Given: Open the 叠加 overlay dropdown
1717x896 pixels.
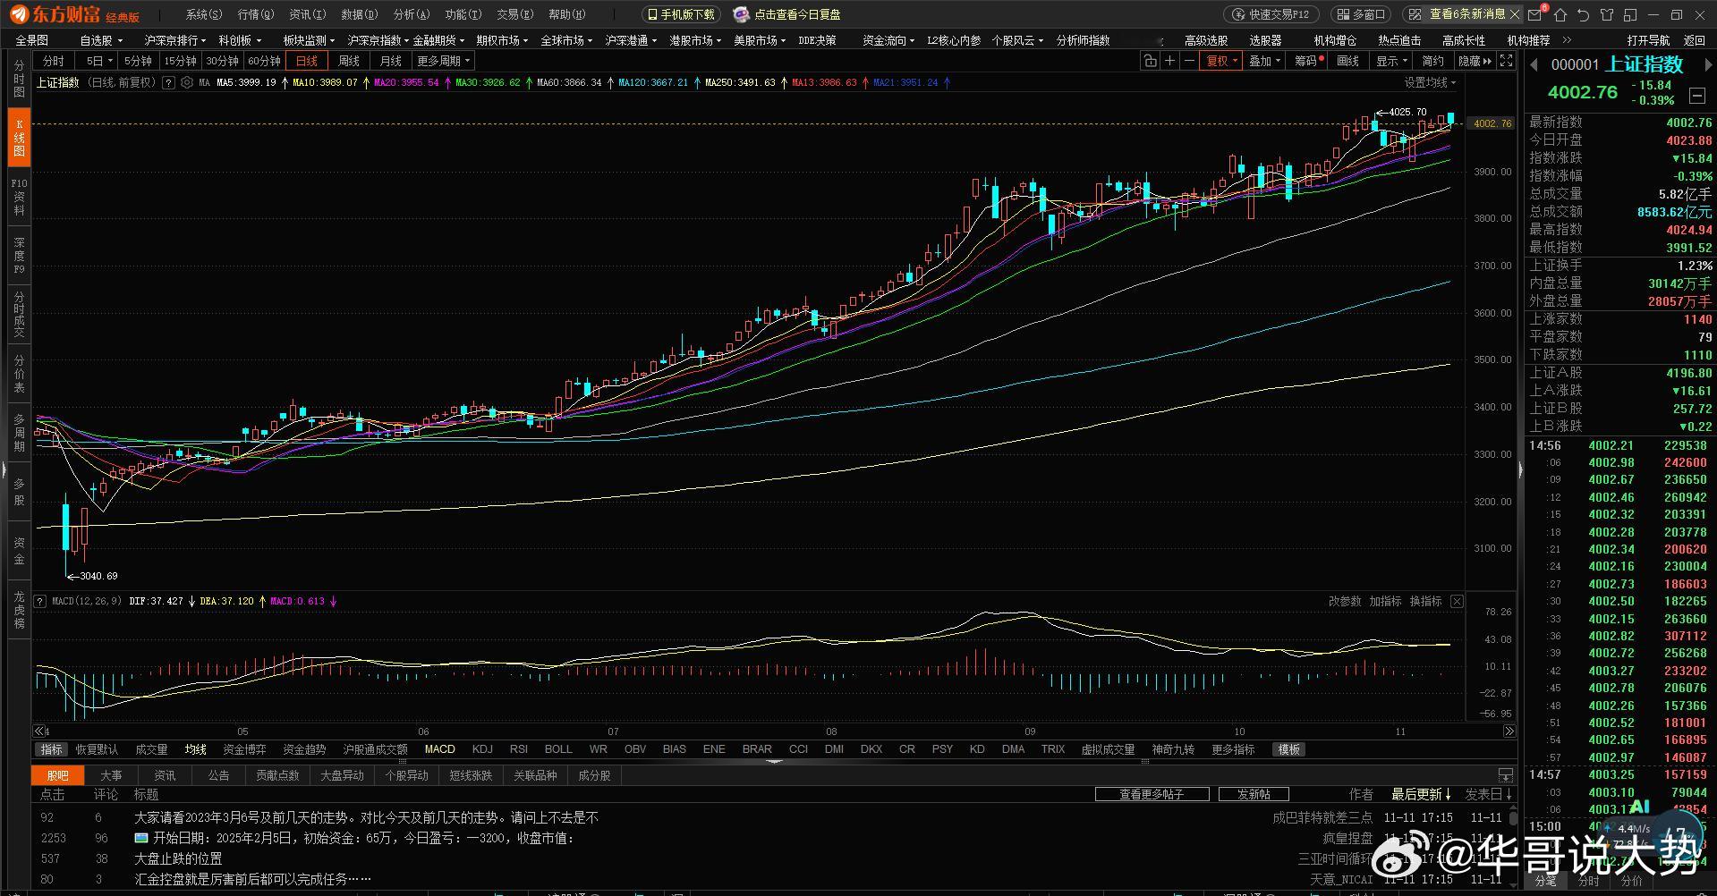Looking at the screenshot, I should (1265, 61).
